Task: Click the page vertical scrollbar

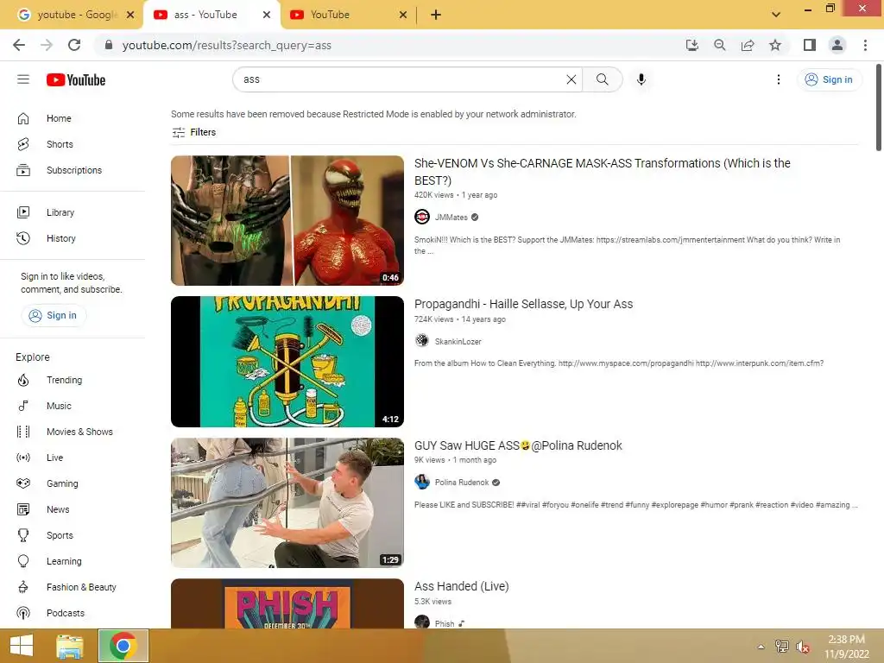Action: click(879, 108)
